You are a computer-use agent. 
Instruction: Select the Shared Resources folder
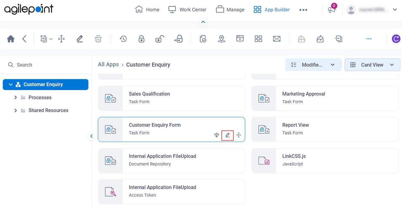click(x=48, y=110)
